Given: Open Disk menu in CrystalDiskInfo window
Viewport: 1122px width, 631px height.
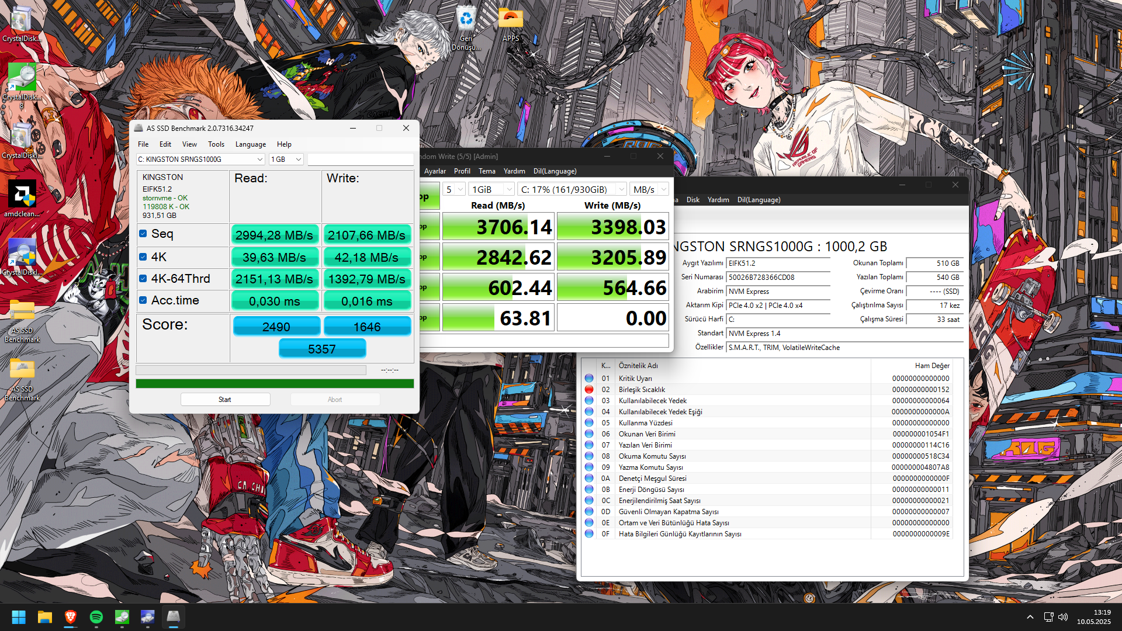Looking at the screenshot, I should pyautogui.click(x=693, y=200).
